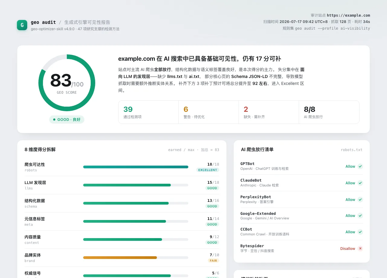Click the earned / max · 加总 = 83 text
387x278 pixels.
click(x=194, y=150)
